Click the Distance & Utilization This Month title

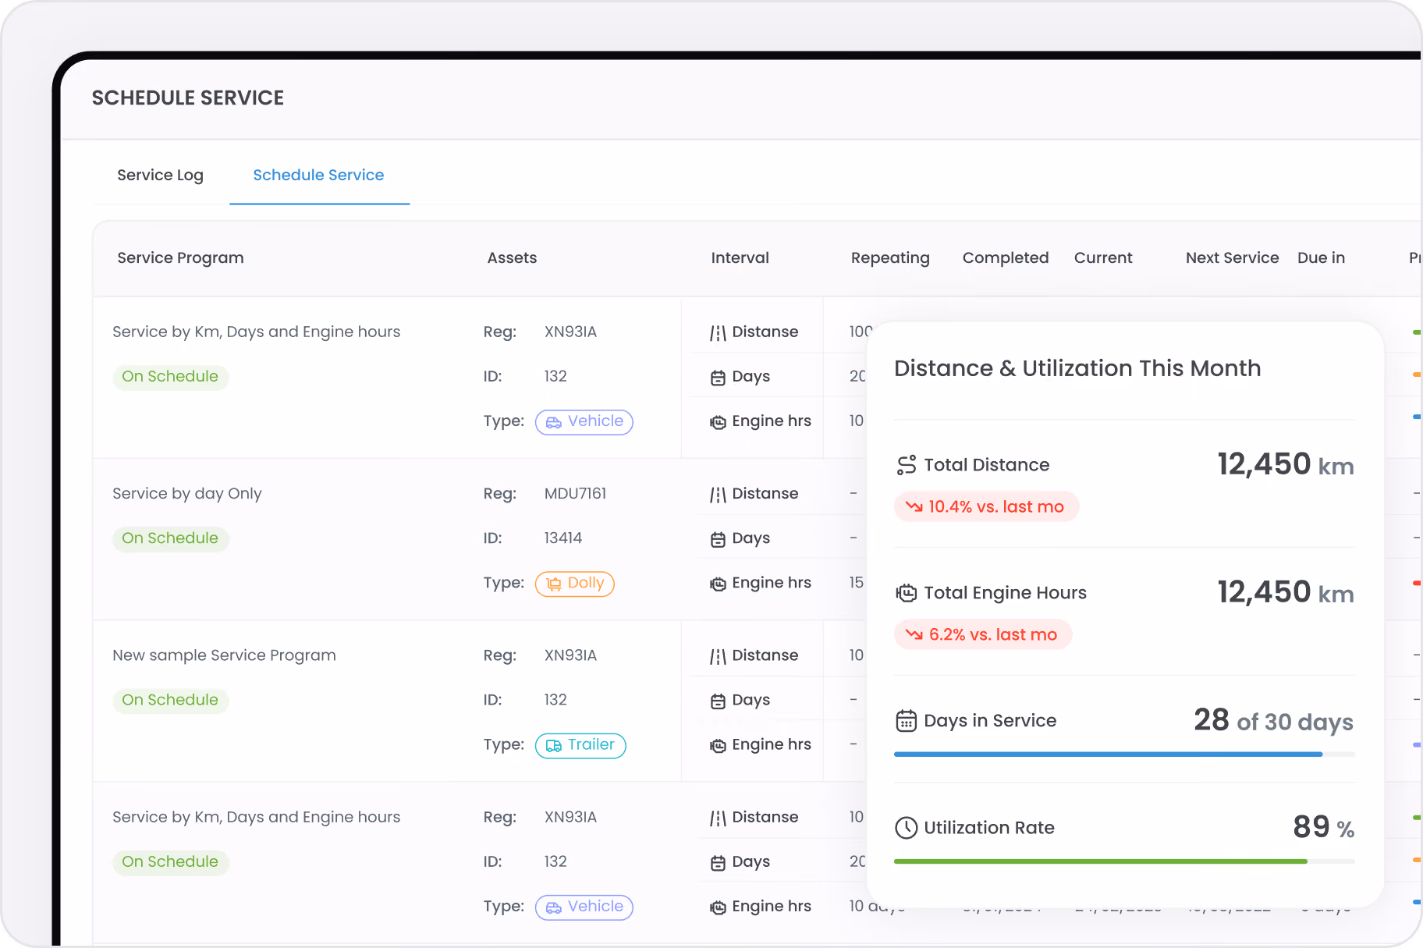(x=1077, y=368)
